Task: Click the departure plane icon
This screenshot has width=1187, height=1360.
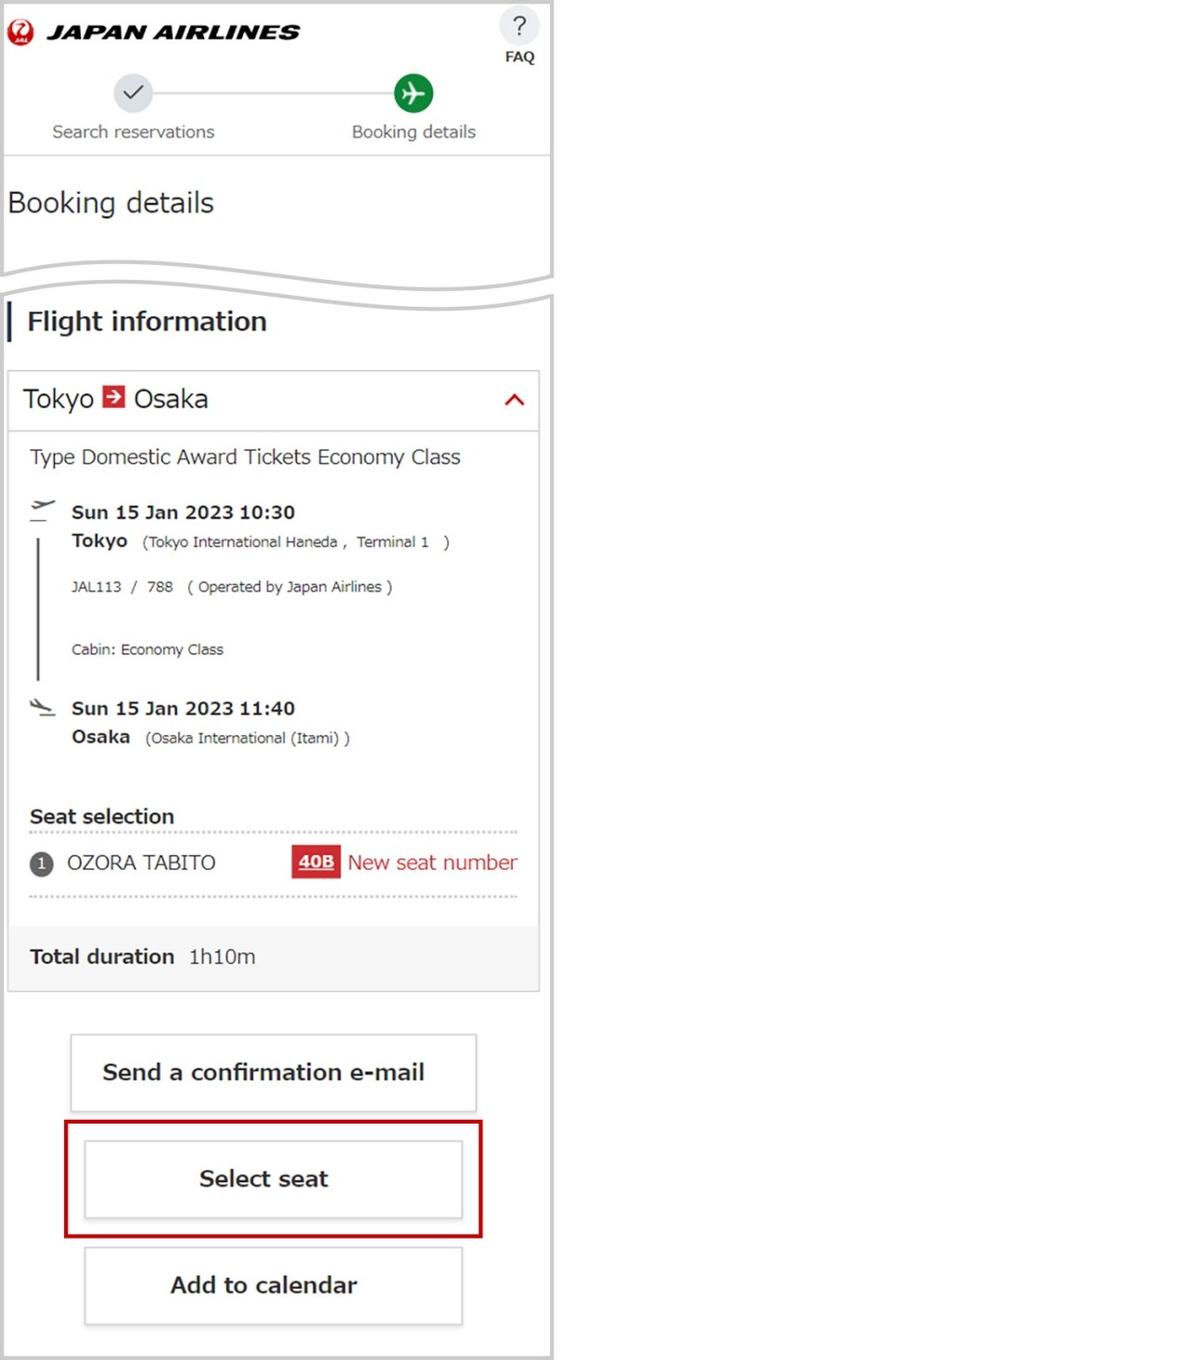Action: coord(43,509)
